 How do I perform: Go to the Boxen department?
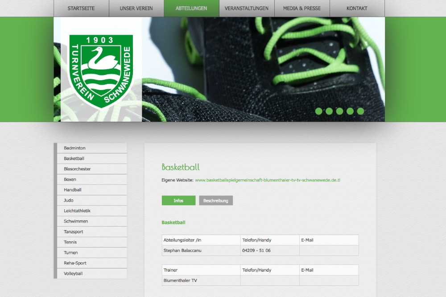pyautogui.click(x=92, y=180)
